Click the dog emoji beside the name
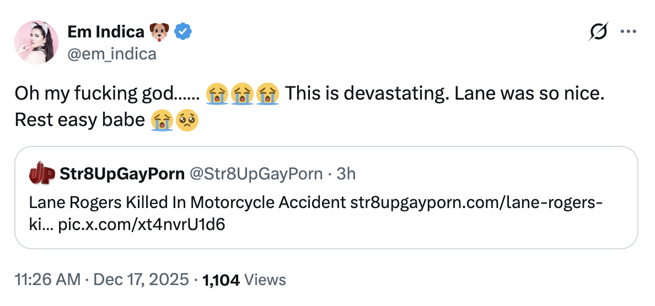The image size is (655, 306). (x=158, y=32)
